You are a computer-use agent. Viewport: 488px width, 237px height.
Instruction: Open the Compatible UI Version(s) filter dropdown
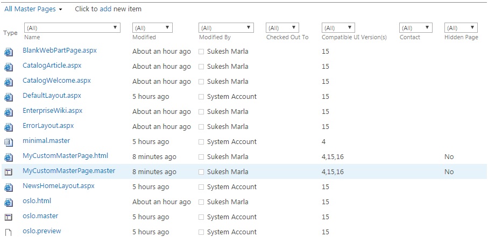[338, 28]
